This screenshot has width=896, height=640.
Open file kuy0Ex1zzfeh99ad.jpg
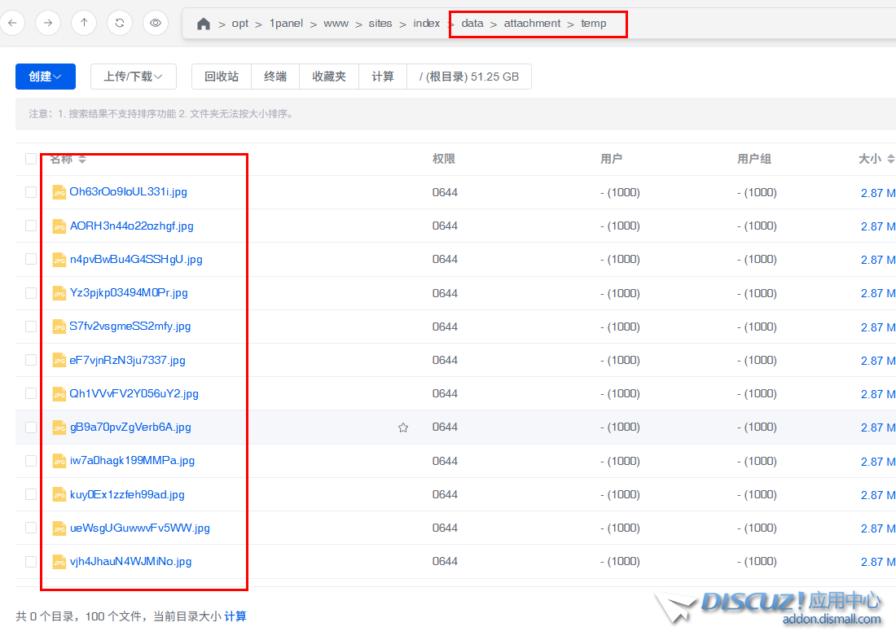(127, 494)
